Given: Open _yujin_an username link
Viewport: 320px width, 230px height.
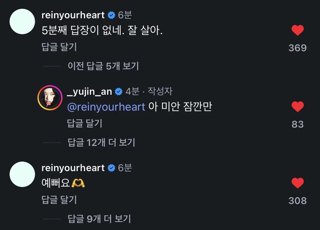Looking at the screenshot, I should click(x=90, y=92).
